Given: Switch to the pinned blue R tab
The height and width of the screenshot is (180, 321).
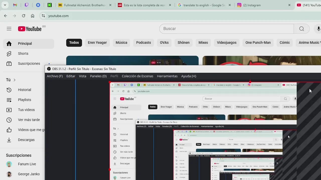Looking at the screenshot, I should pos(38,5).
